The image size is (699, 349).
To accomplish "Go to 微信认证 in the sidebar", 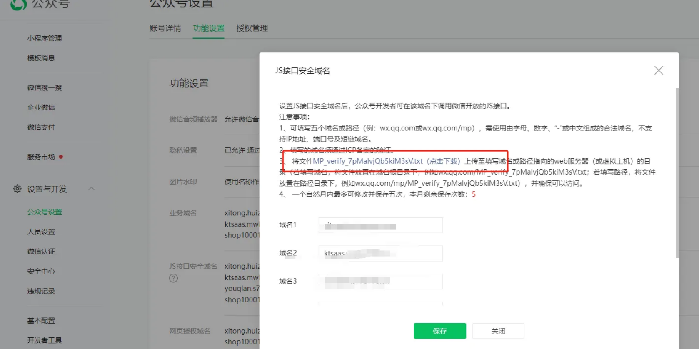I will point(41,252).
